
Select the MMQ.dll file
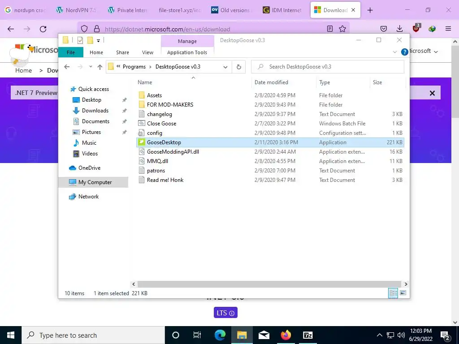157,161
